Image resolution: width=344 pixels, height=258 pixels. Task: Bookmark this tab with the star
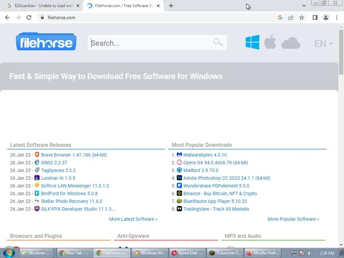click(302, 17)
